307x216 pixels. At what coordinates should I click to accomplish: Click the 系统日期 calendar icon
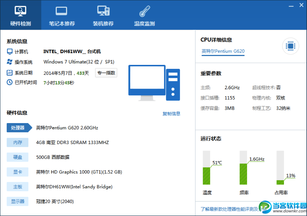(x=10, y=73)
